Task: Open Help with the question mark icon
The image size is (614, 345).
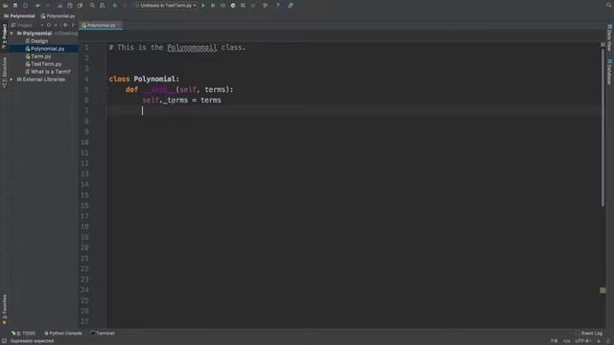Action: 278,6
